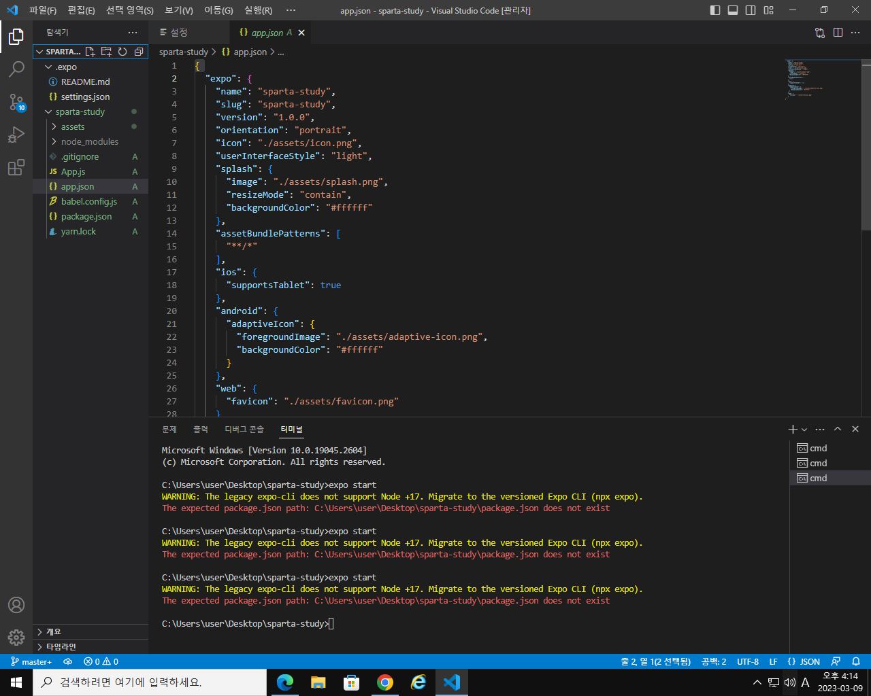Switch to the 문제 panel tab
This screenshot has width=871, height=696.
(x=169, y=430)
